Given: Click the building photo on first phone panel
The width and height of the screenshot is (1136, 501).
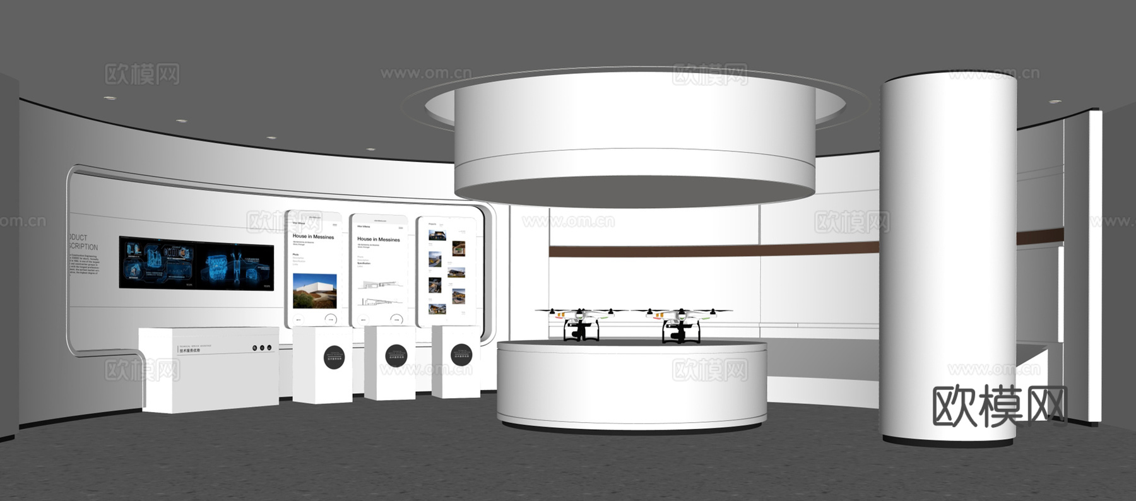Looking at the screenshot, I should 314,291.
